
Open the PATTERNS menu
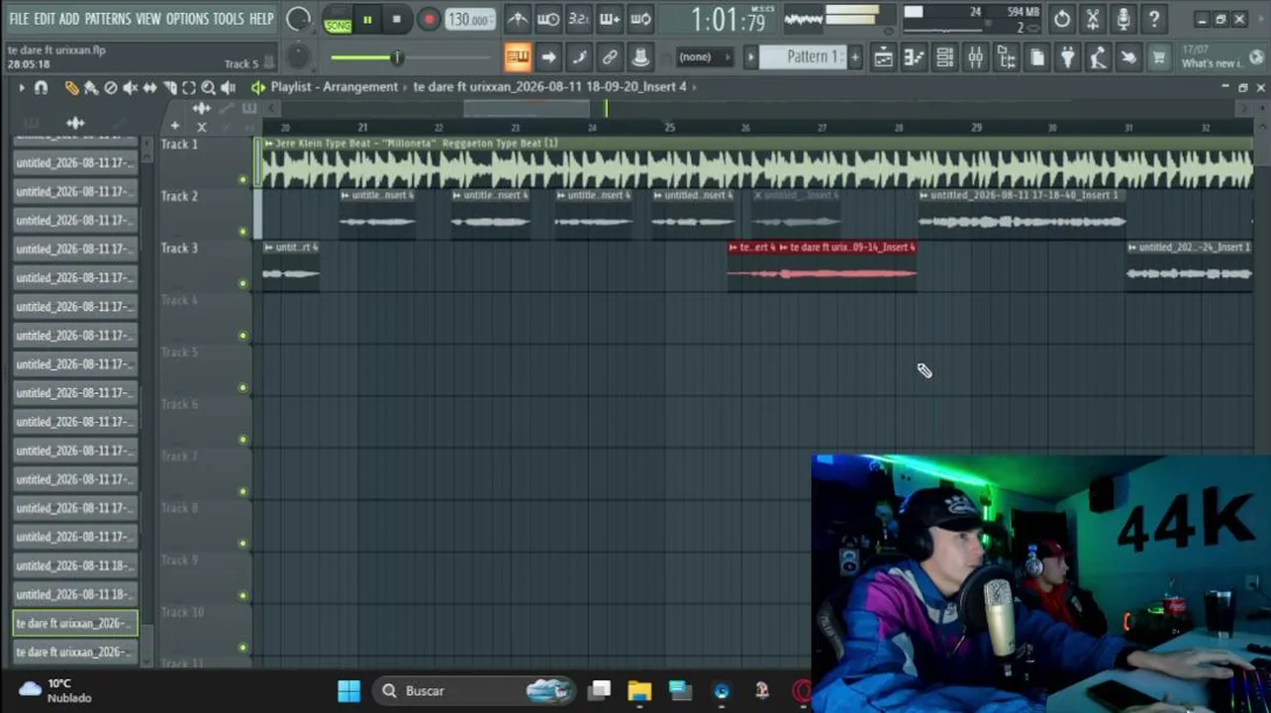pos(108,19)
